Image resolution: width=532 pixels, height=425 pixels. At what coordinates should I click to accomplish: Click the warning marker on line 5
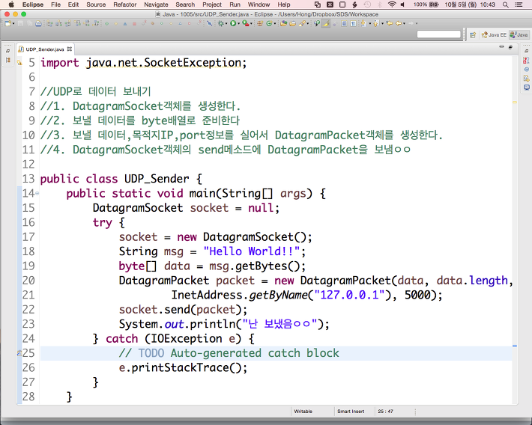click(19, 63)
